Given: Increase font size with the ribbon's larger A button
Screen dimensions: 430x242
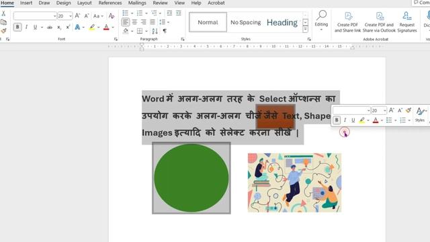Looking at the screenshot, I should [78, 16].
